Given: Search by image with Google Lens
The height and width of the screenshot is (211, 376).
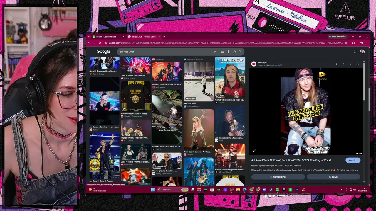Looking at the screenshot, I should 234,52.
